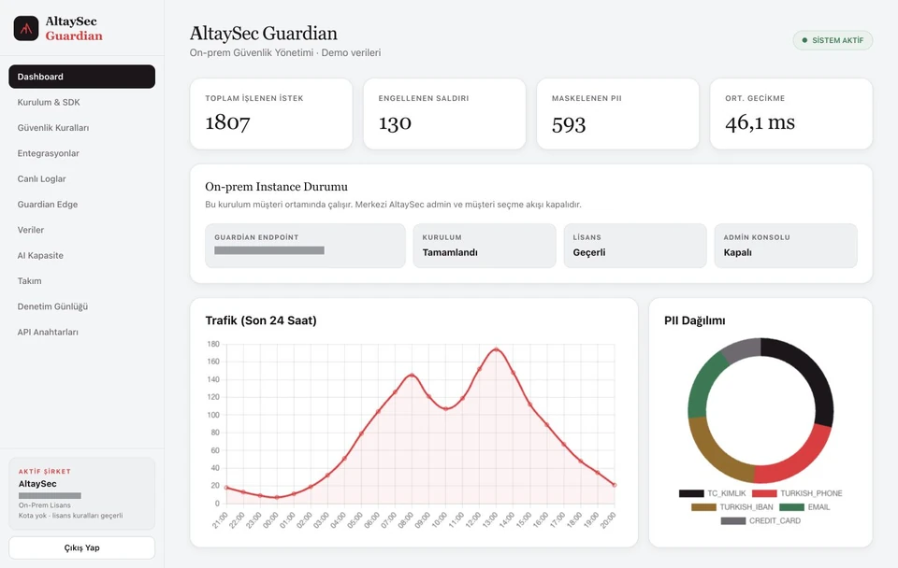Click the 'On-prem Güvenlik Yönetimi · Demo verileri' subtitle
This screenshot has height=568, width=898.
tap(285, 52)
